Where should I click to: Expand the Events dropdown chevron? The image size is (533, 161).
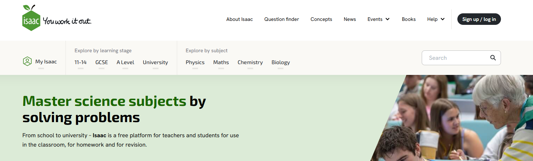(x=388, y=19)
